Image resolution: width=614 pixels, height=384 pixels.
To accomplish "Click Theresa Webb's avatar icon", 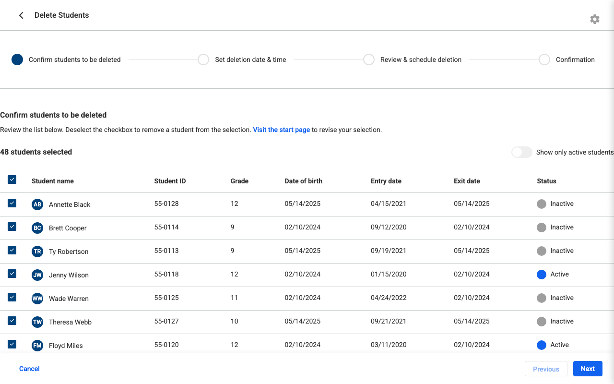I will [x=37, y=322].
